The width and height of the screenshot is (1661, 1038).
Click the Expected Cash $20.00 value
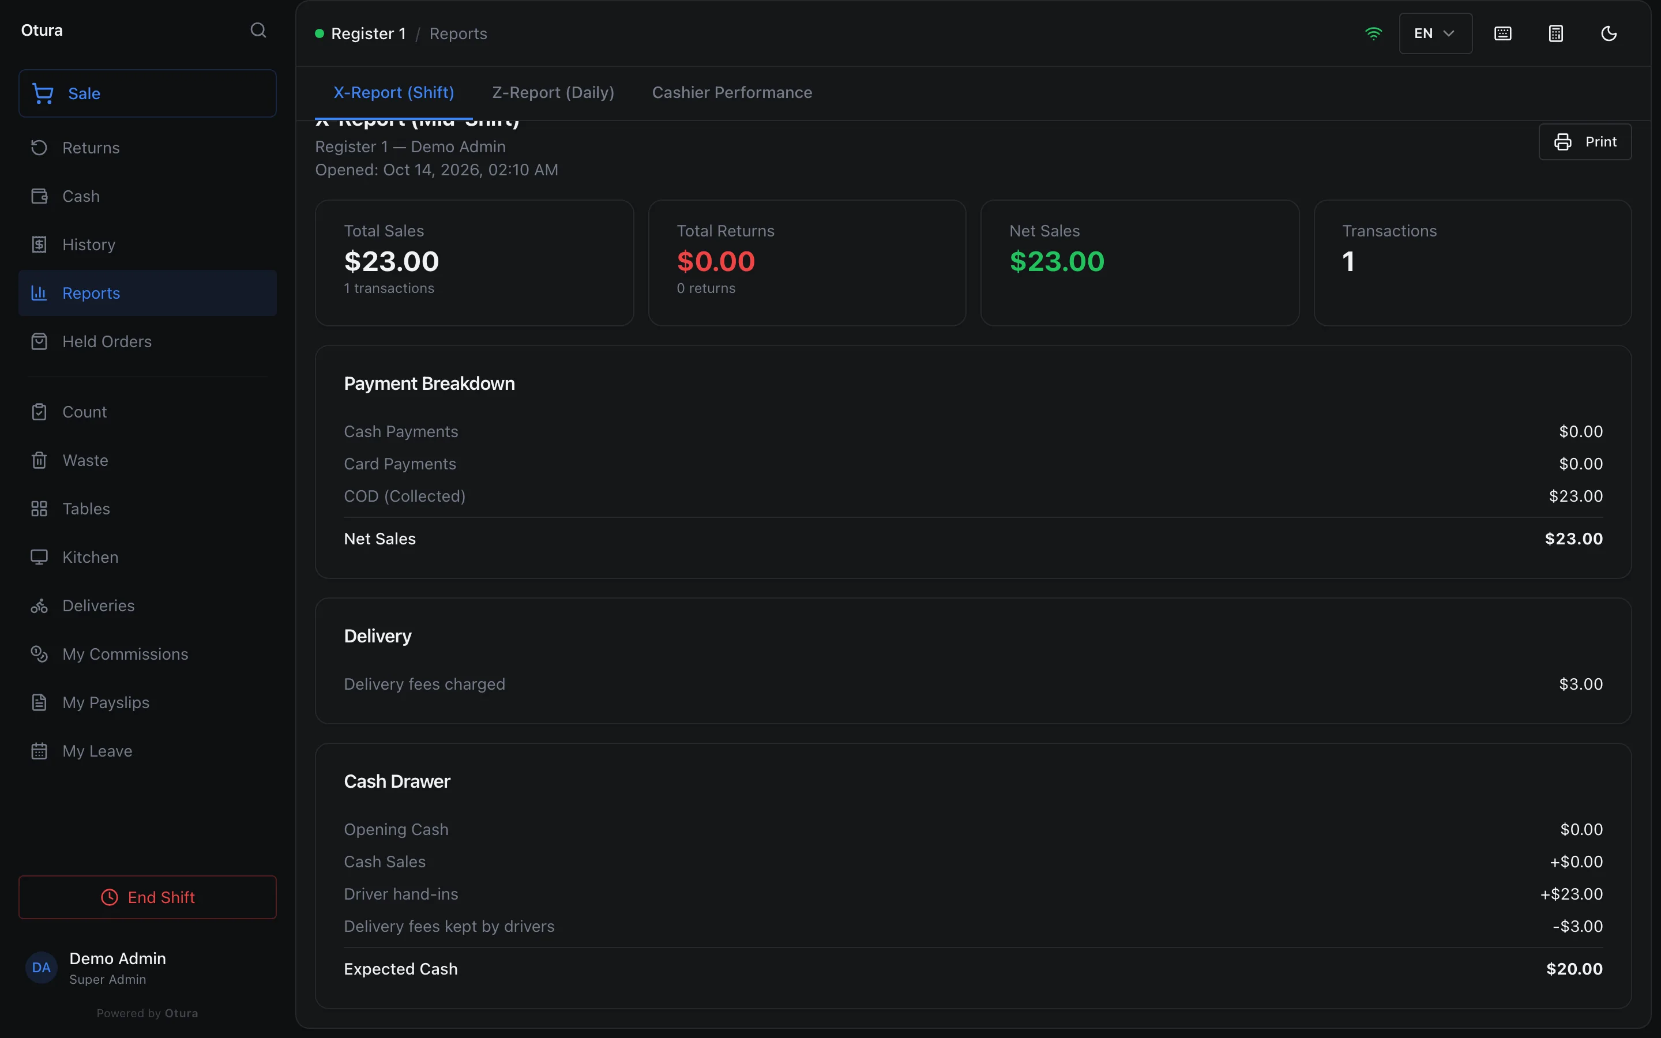1574,969
